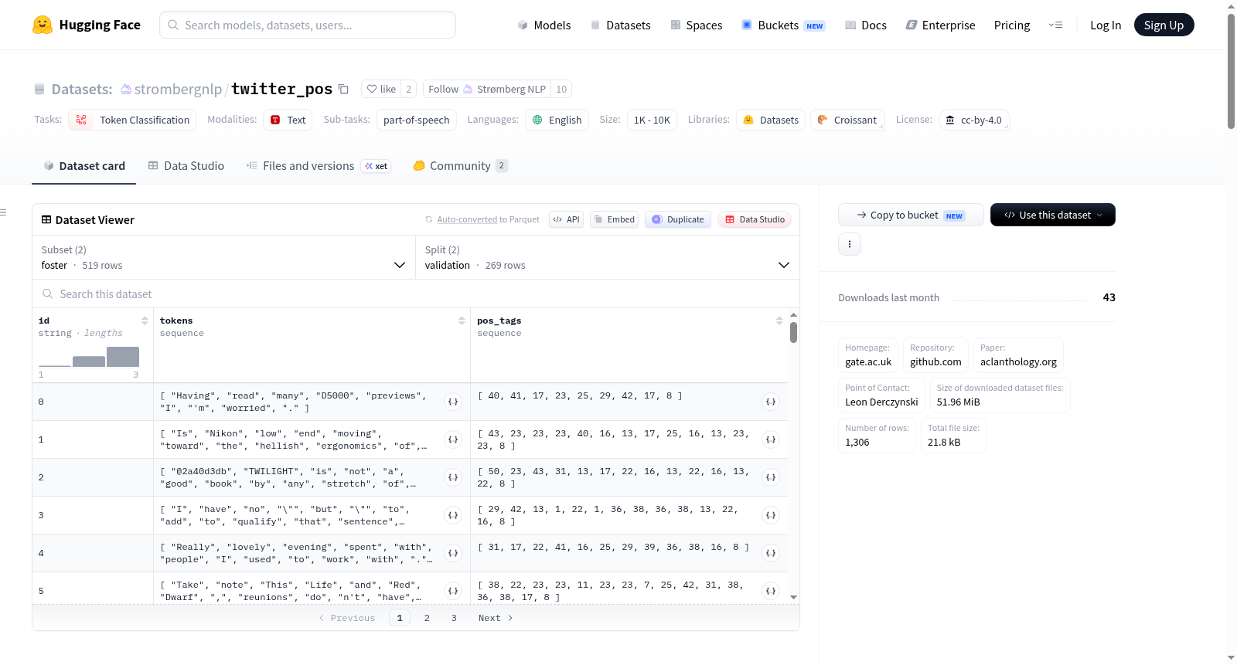This screenshot has height=665, width=1237.
Task: Open Files and versions tab
Action: click(x=318, y=165)
